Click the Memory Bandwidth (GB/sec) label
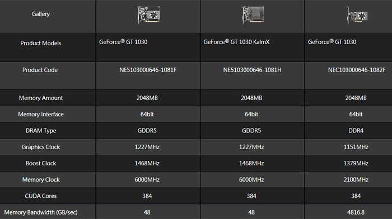Image resolution: width=392 pixels, height=219 pixels. [41, 212]
